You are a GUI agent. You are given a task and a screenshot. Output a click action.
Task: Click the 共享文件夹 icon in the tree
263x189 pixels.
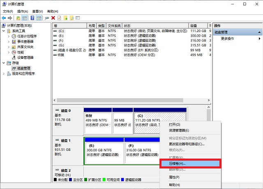tap(14, 47)
